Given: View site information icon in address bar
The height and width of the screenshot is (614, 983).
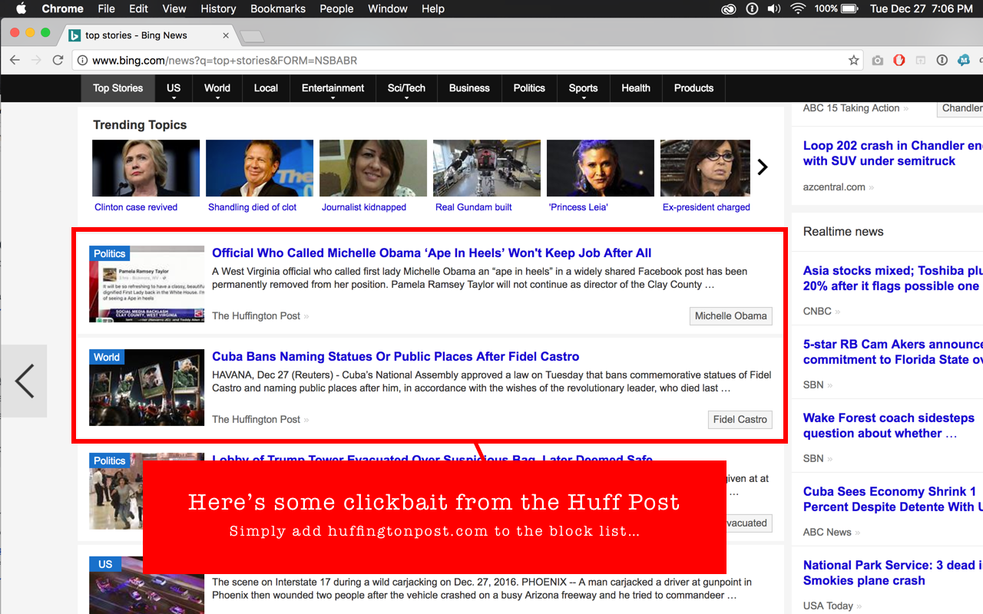Looking at the screenshot, I should point(82,60).
